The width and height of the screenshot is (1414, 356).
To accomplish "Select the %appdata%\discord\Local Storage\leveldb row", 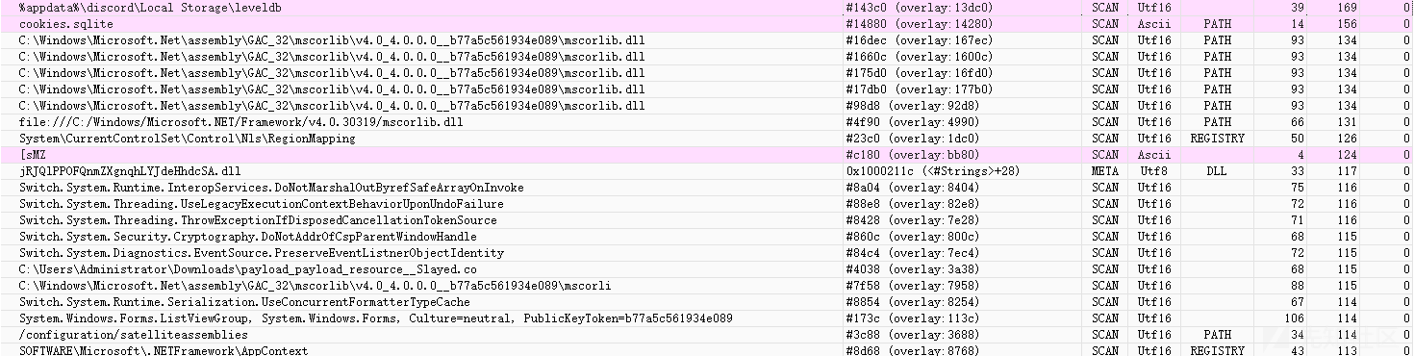I will coord(707,7).
